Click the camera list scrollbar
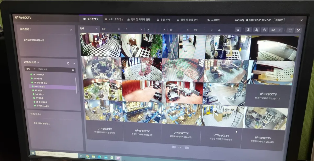The height and width of the screenshot is (161, 314). [x=76, y=85]
